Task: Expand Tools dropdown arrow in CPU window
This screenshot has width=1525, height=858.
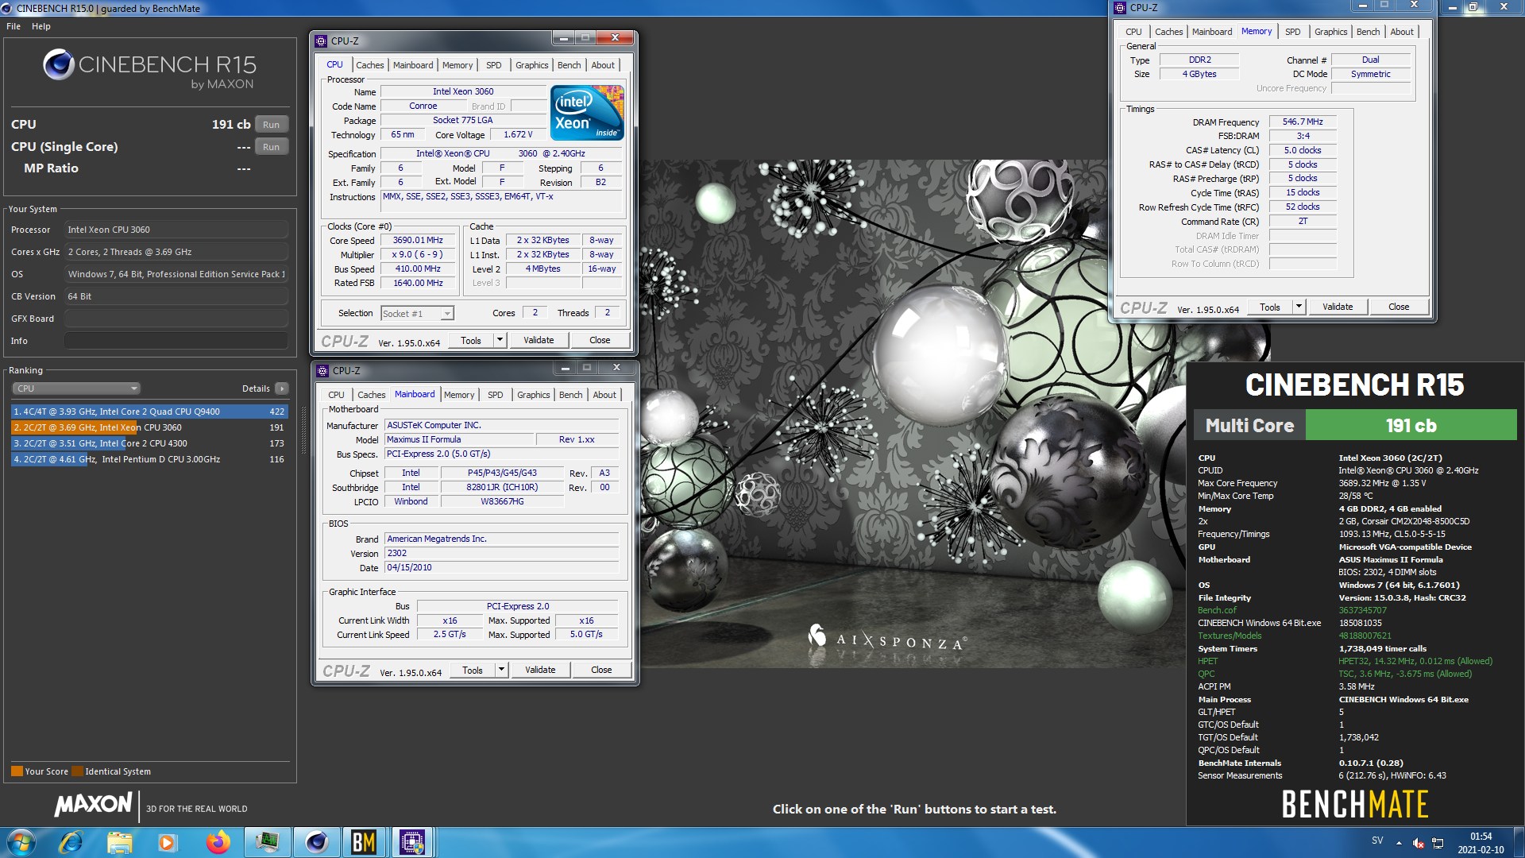Action: coord(500,340)
